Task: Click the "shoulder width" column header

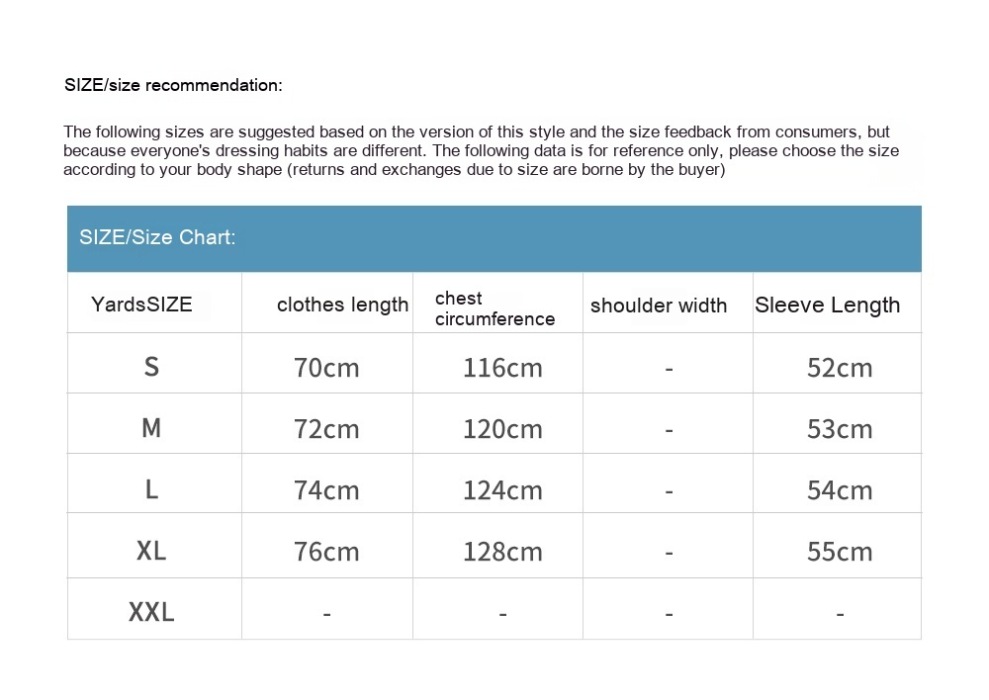Action: point(658,306)
